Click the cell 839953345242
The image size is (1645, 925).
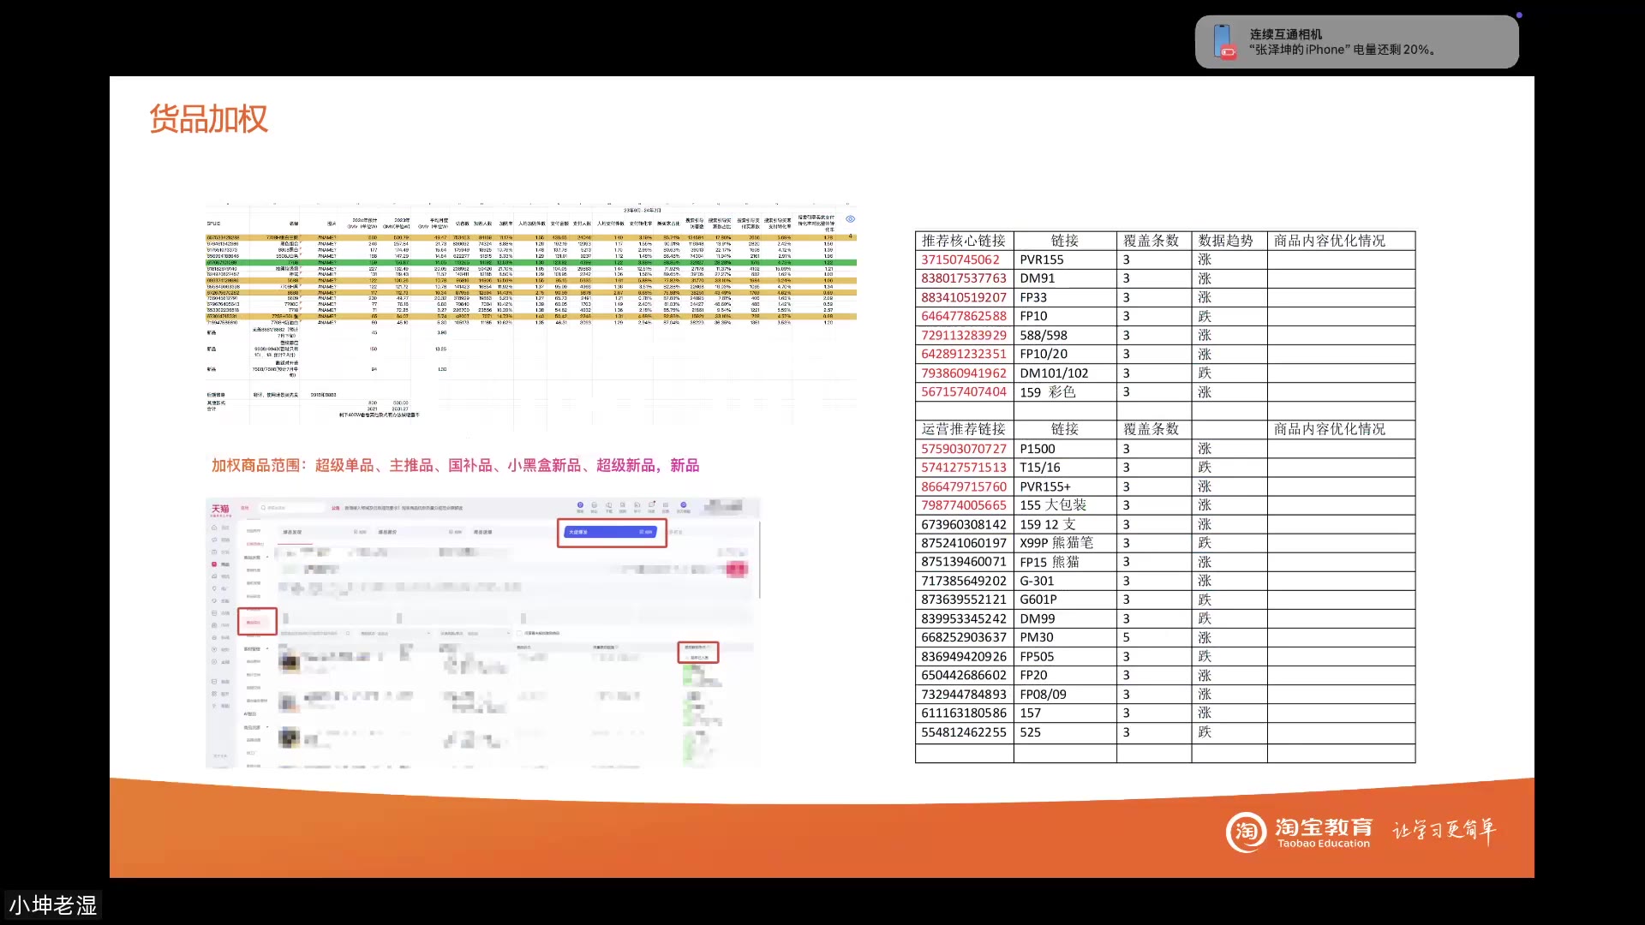(964, 618)
